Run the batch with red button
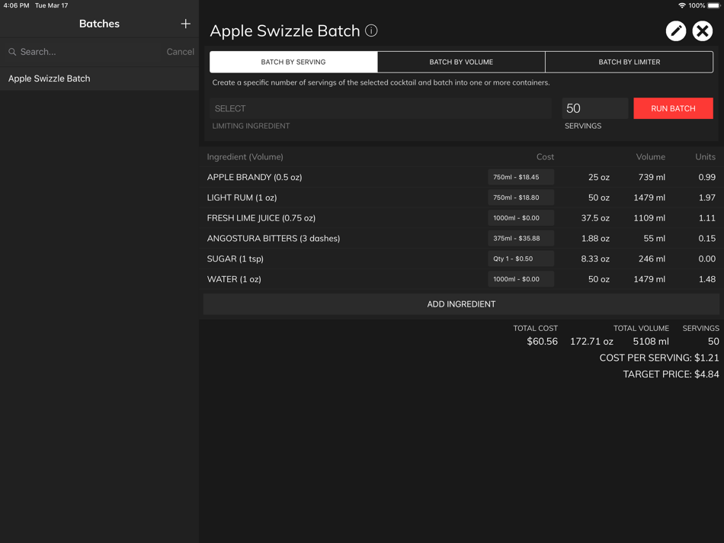This screenshot has height=543, width=724. click(x=673, y=108)
